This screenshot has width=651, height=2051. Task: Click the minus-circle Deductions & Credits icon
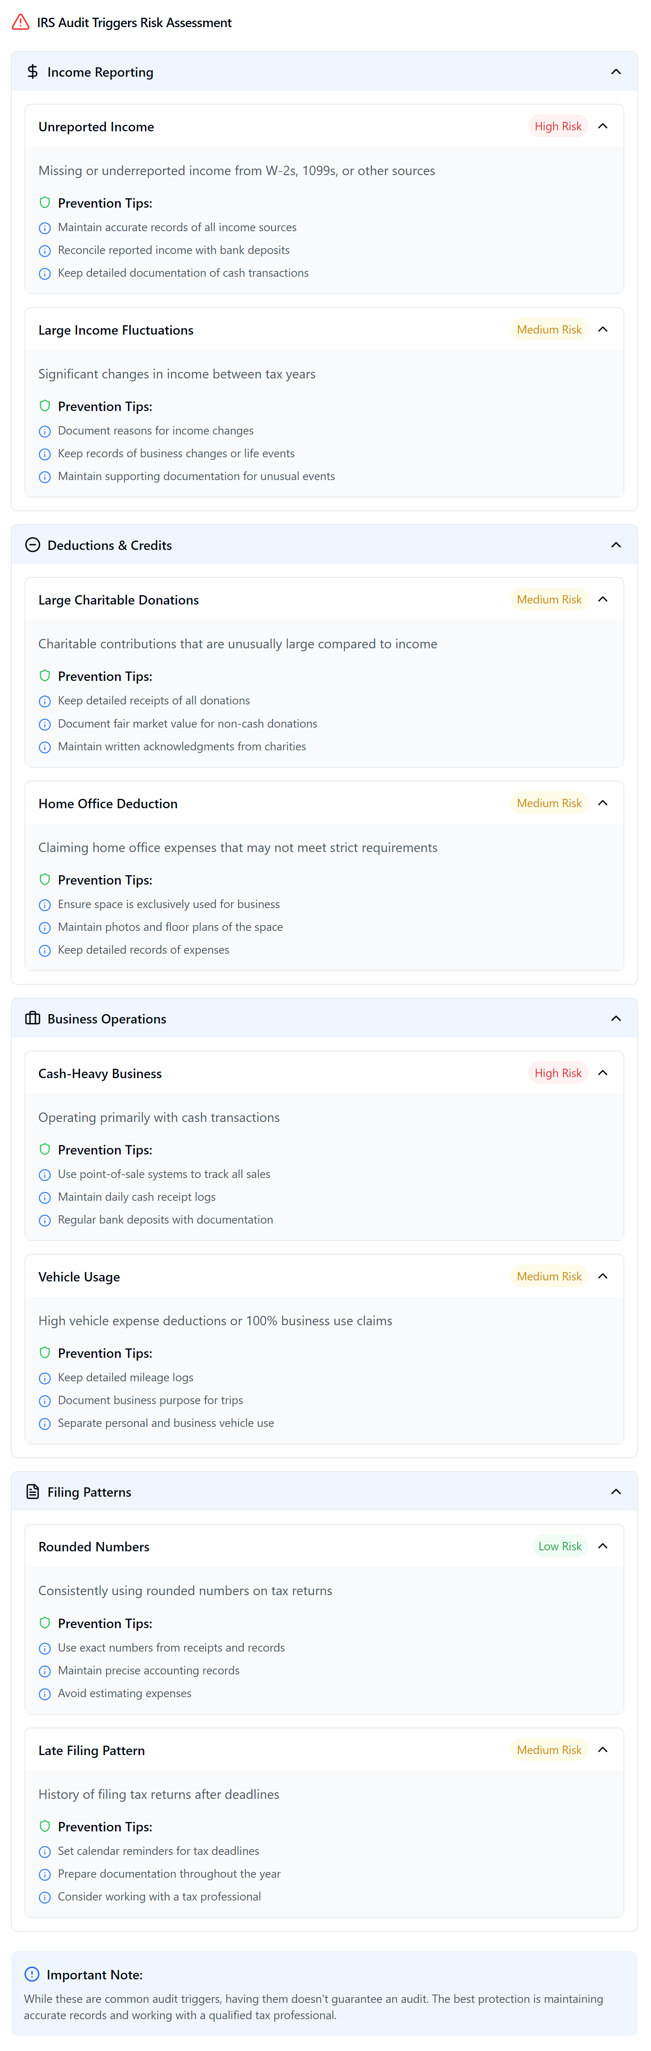click(x=33, y=544)
